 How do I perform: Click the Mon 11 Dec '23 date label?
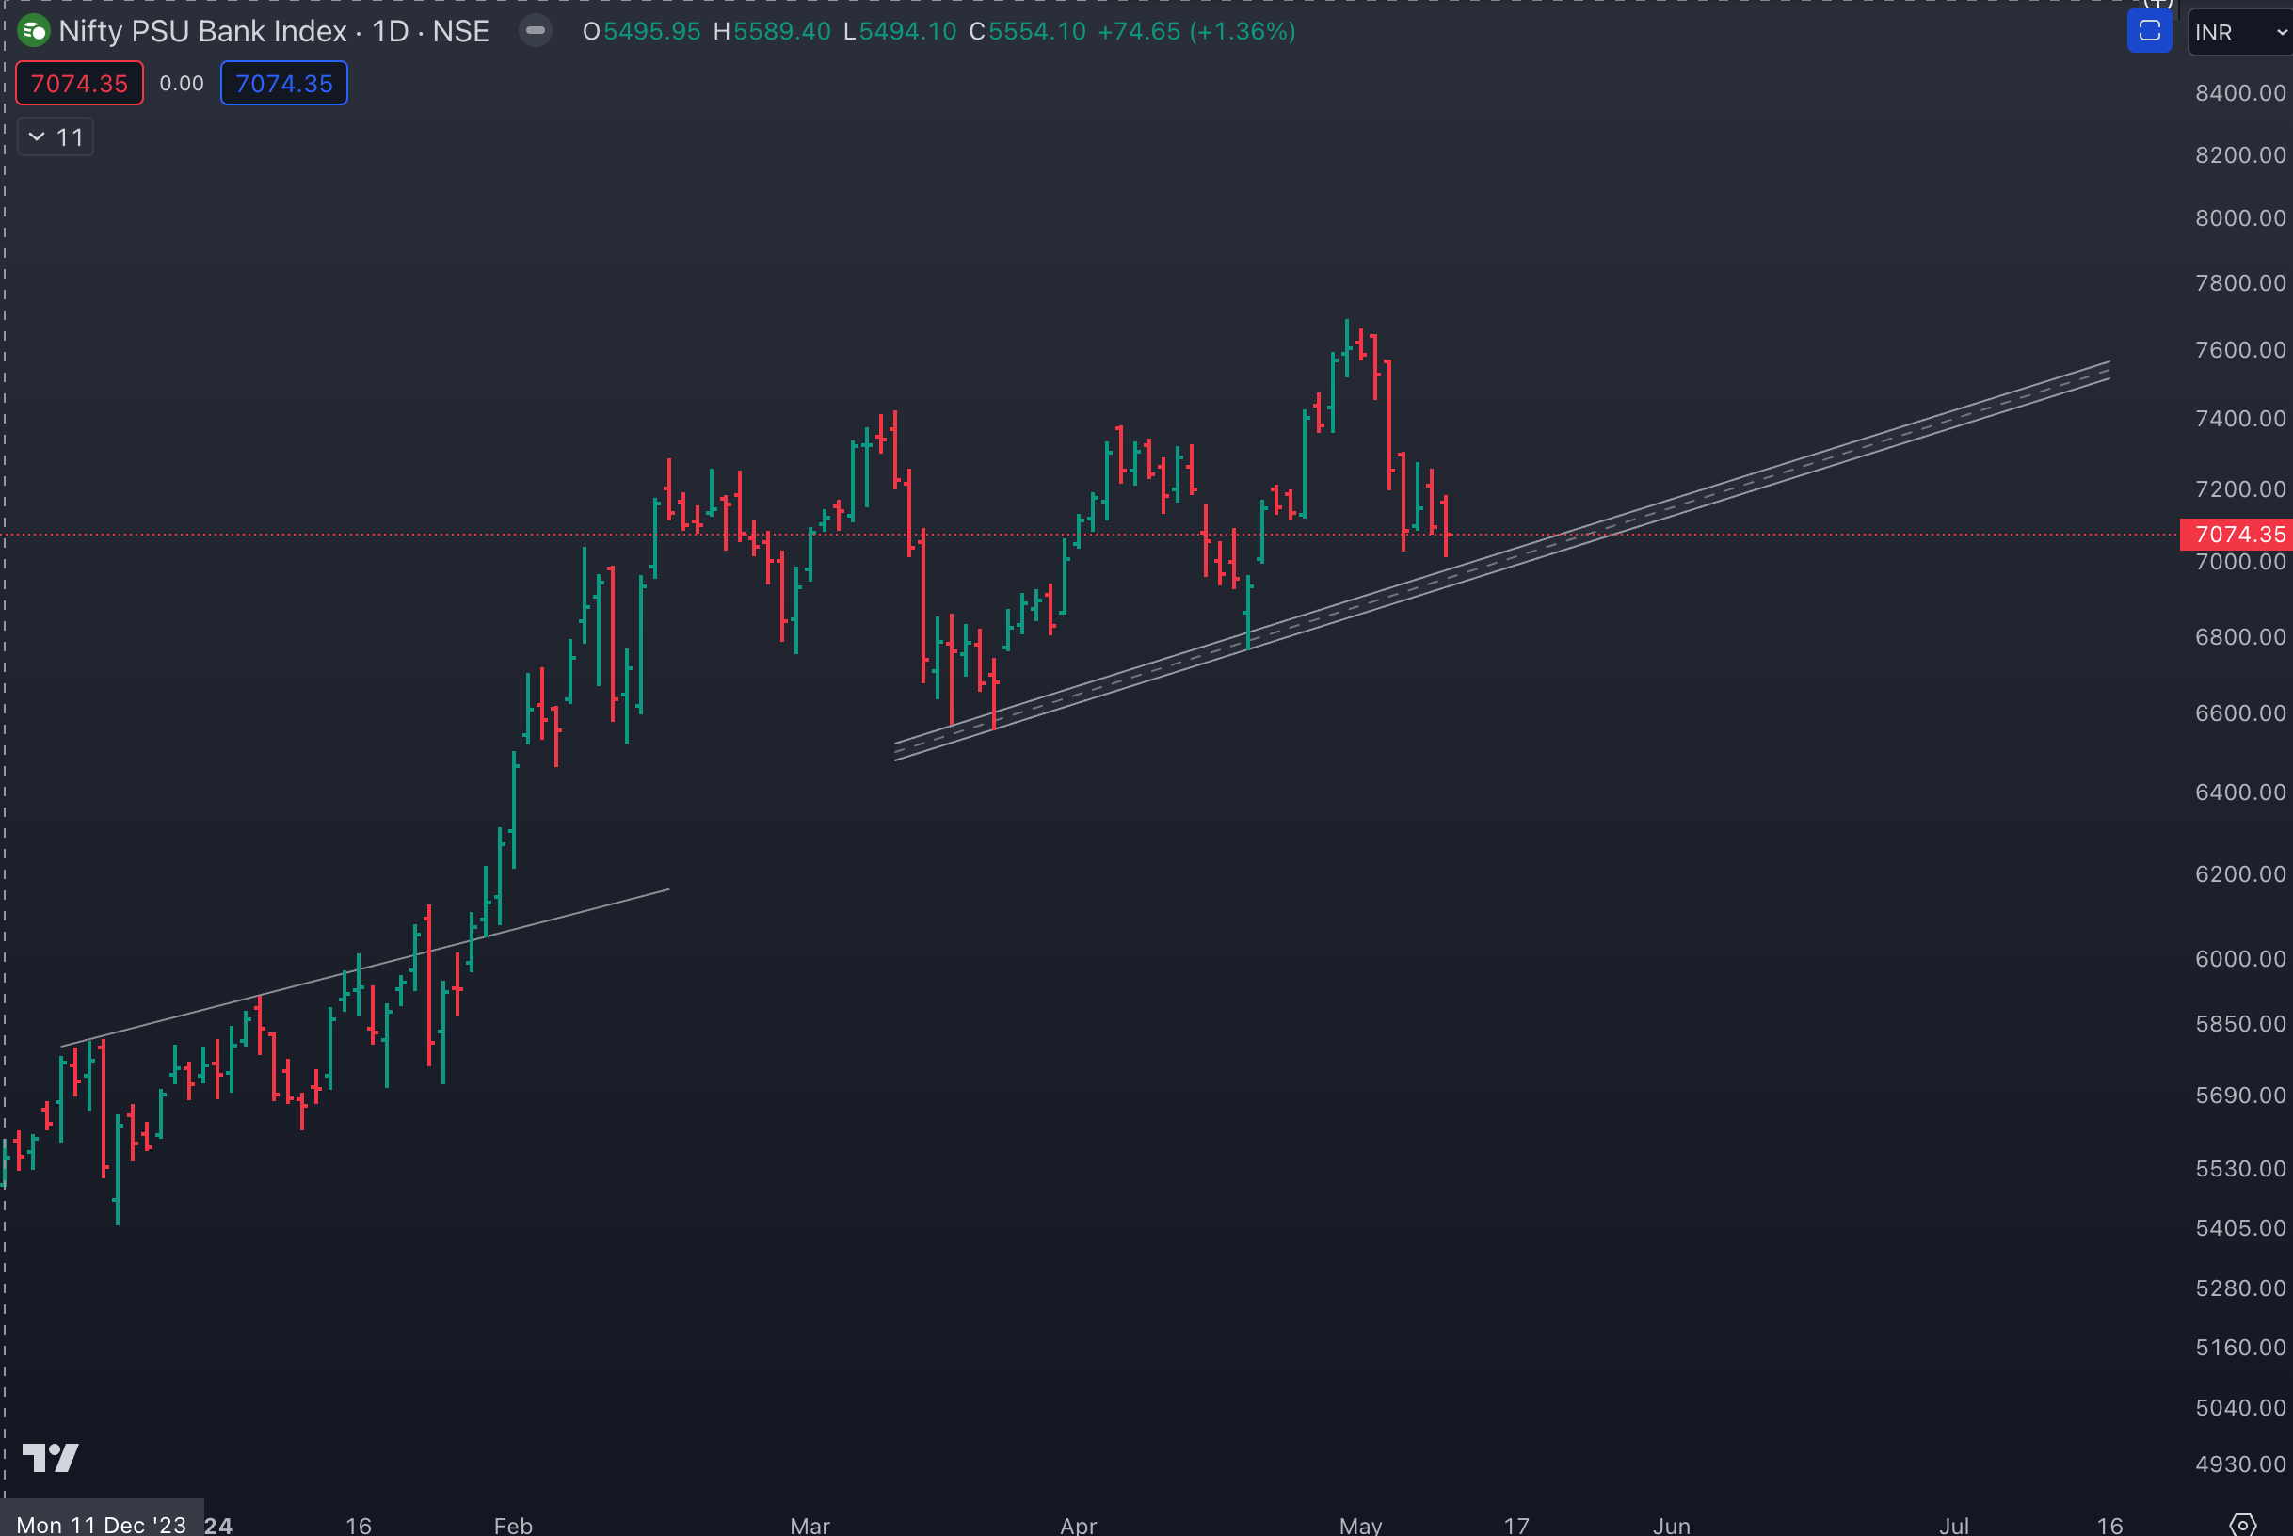pyautogui.click(x=102, y=1525)
